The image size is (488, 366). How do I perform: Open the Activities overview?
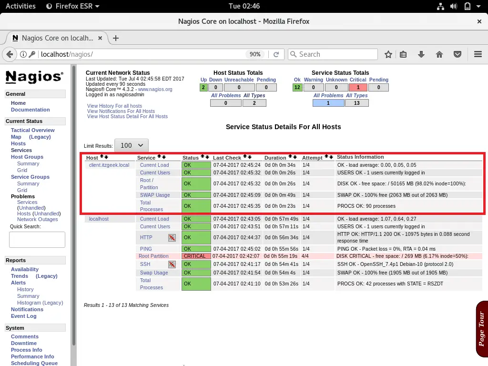(x=20, y=6)
